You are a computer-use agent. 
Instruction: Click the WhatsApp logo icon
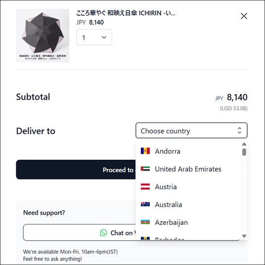click(103, 232)
